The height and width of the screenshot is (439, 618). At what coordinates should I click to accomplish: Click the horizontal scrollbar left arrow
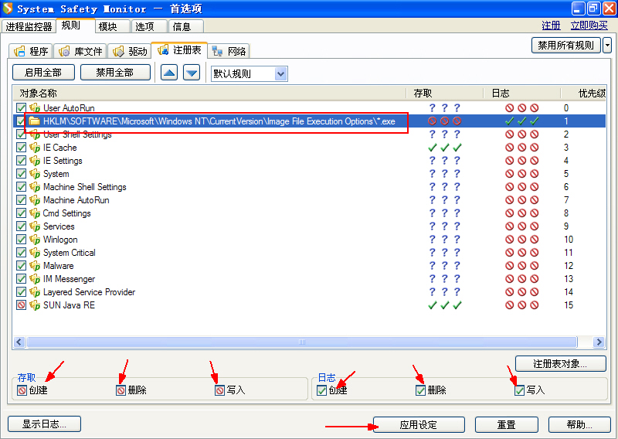tap(19, 342)
